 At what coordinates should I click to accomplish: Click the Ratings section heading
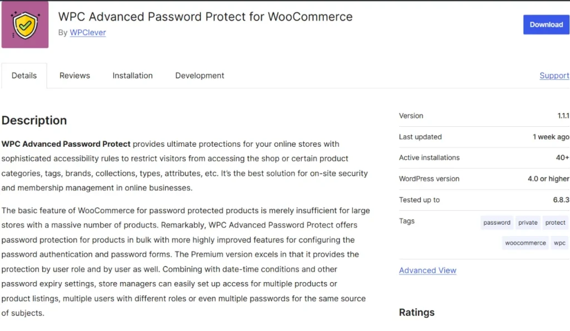416,312
